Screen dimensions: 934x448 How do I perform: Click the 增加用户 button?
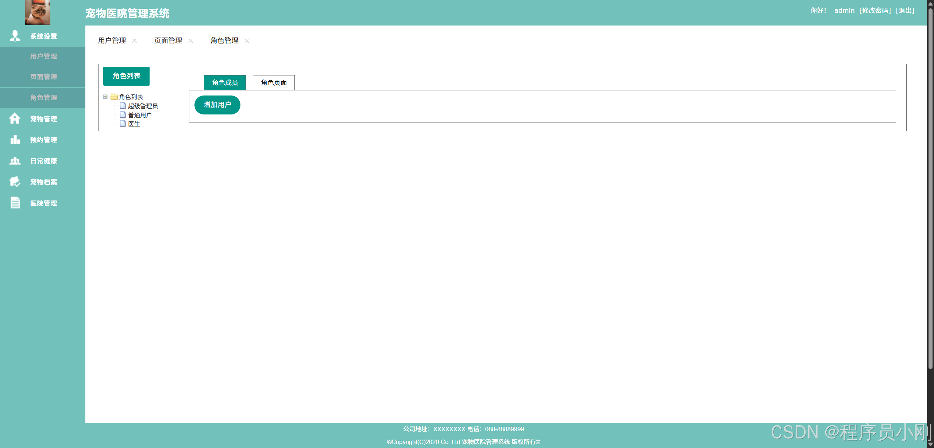pos(217,105)
